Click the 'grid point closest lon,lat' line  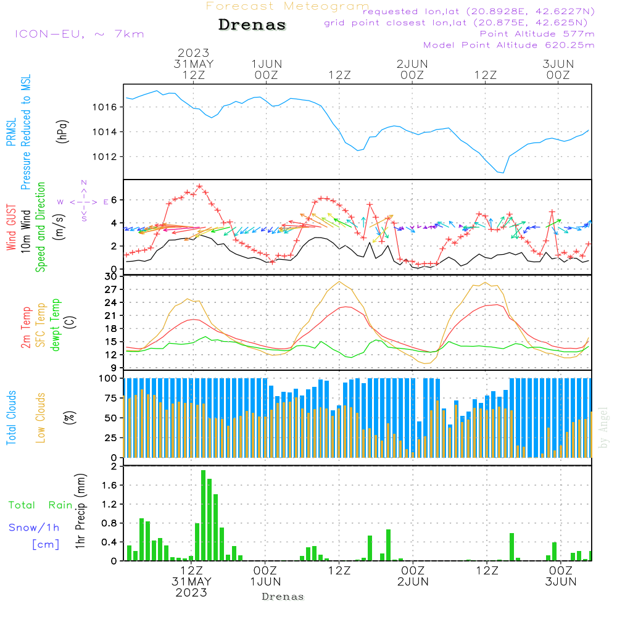(x=456, y=23)
